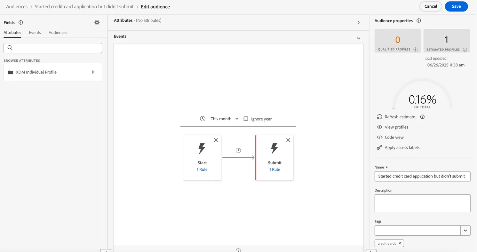Click the clock icon beside This month
This screenshot has width=477, height=252.
click(x=203, y=119)
